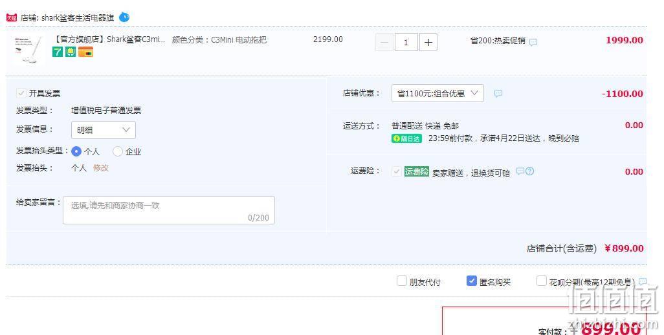Enable the 朋友代付 checkbox
The height and width of the screenshot is (335, 664).
click(x=401, y=281)
